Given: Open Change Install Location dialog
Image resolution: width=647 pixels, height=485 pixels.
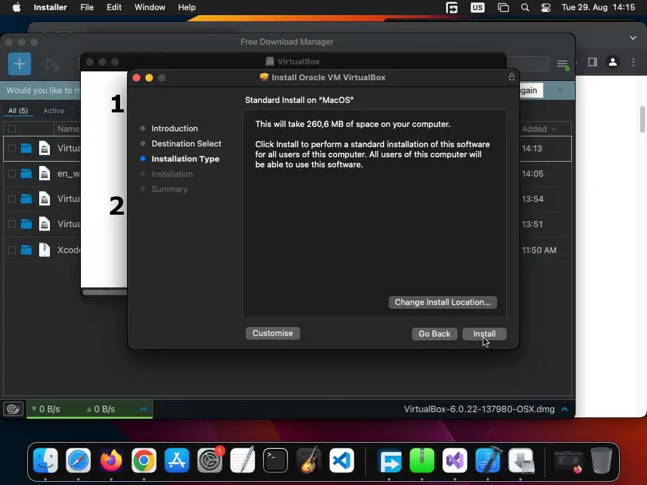Looking at the screenshot, I should pyautogui.click(x=442, y=302).
